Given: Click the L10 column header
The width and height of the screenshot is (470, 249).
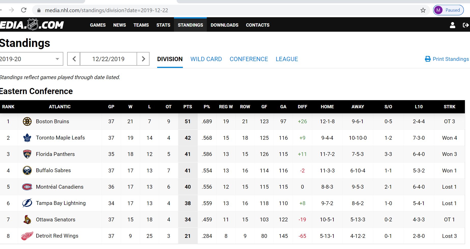Looking at the screenshot, I should (x=419, y=107).
